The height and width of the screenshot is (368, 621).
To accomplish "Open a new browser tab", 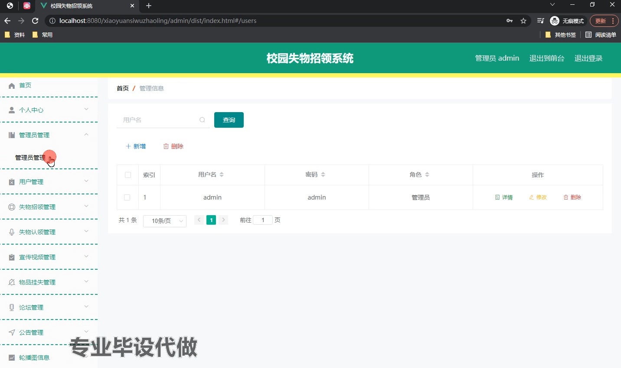I will pyautogui.click(x=149, y=6).
